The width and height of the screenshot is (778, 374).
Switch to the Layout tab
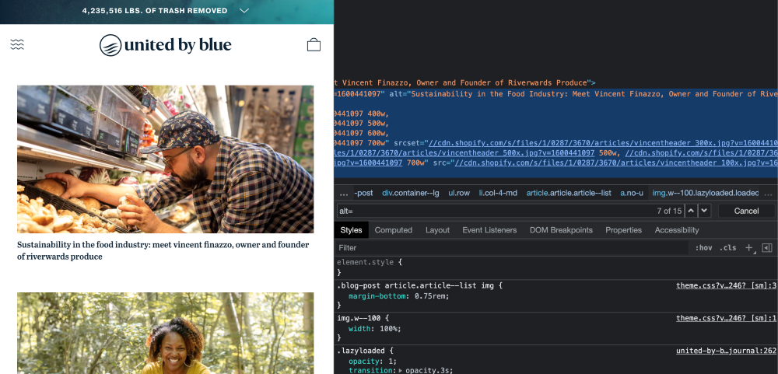[x=437, y=230]
